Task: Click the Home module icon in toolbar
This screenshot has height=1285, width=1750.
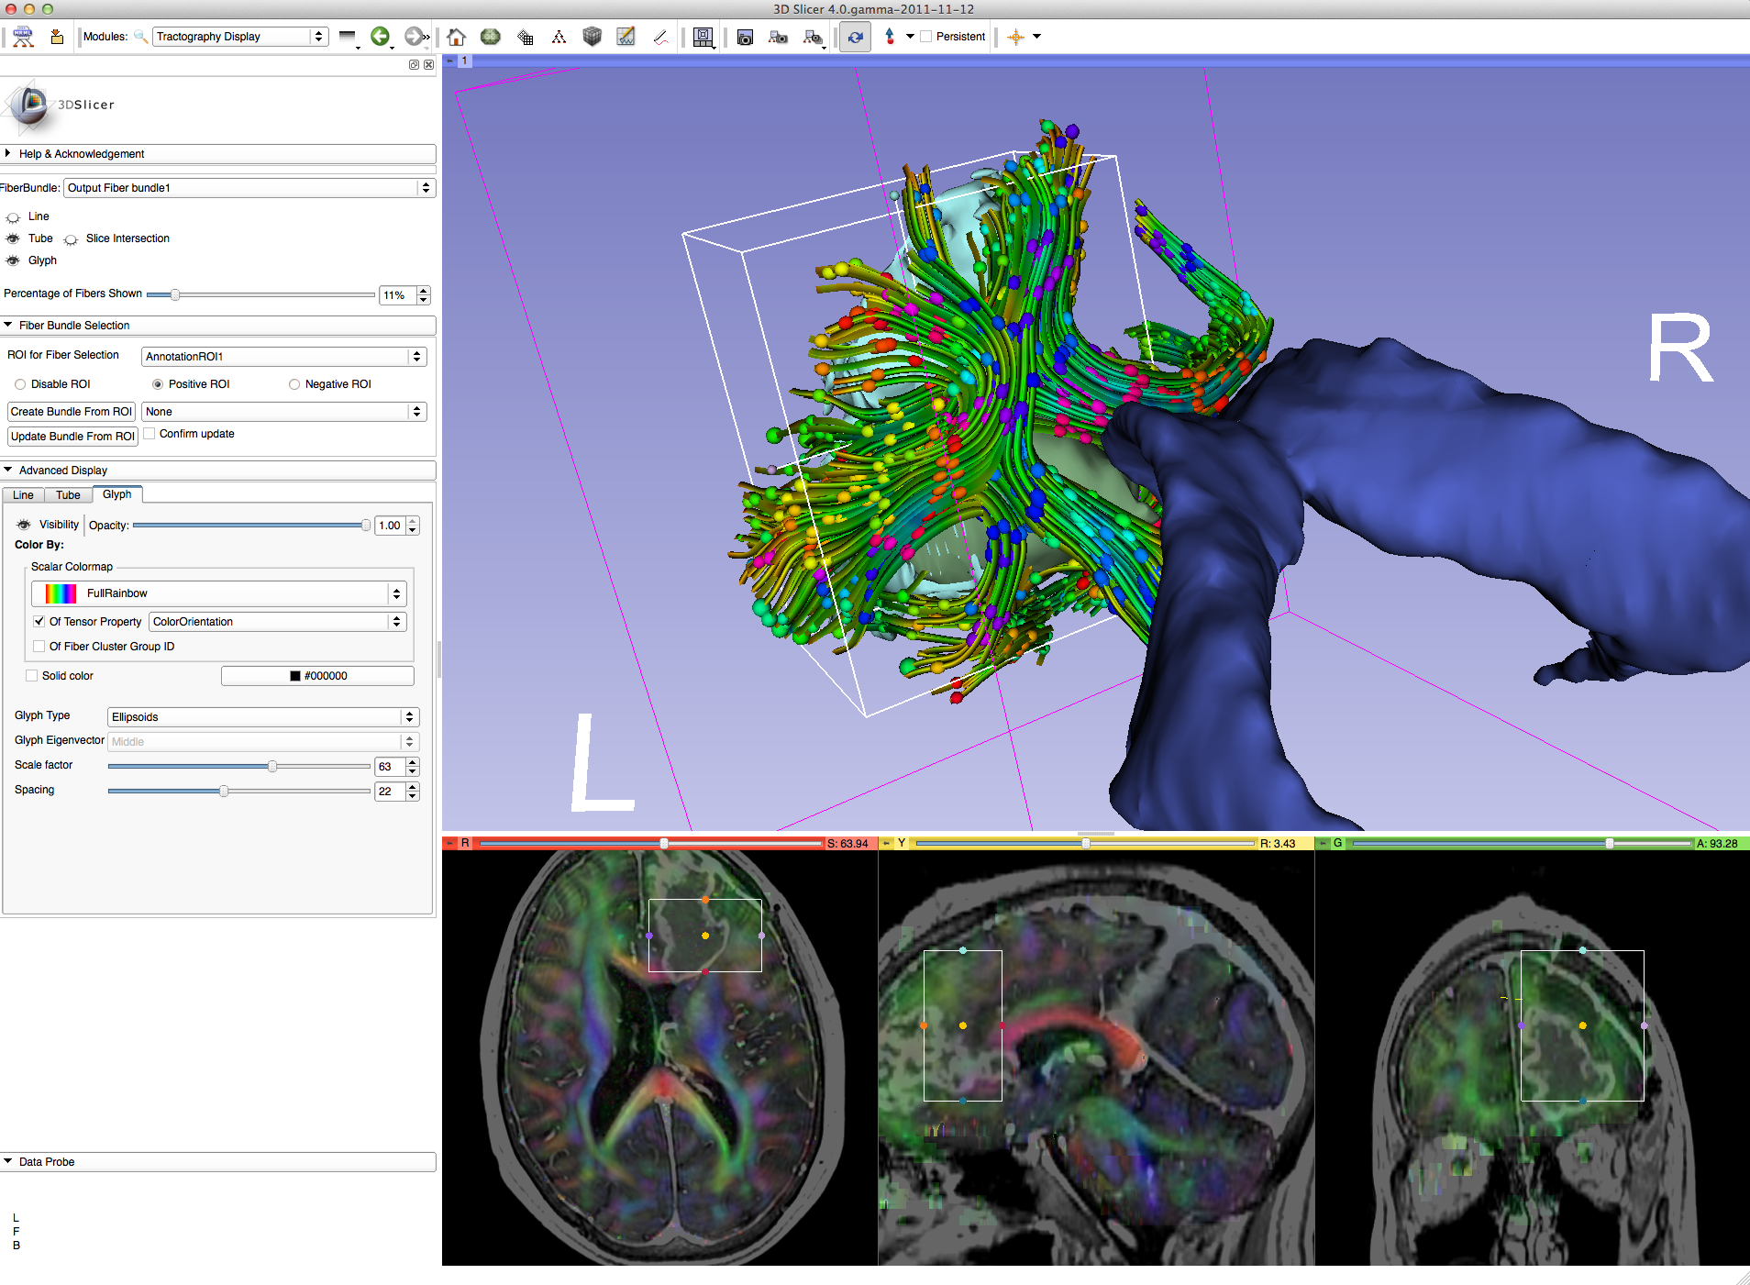Action: click(456, 37)
